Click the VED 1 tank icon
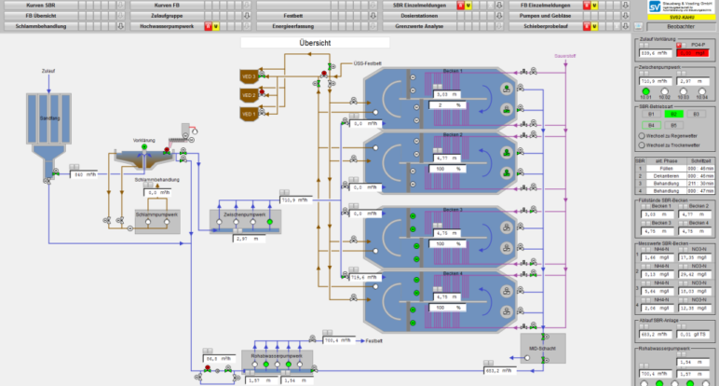The height and width of the screenshot is (386, 719). [x=249, y=113]
